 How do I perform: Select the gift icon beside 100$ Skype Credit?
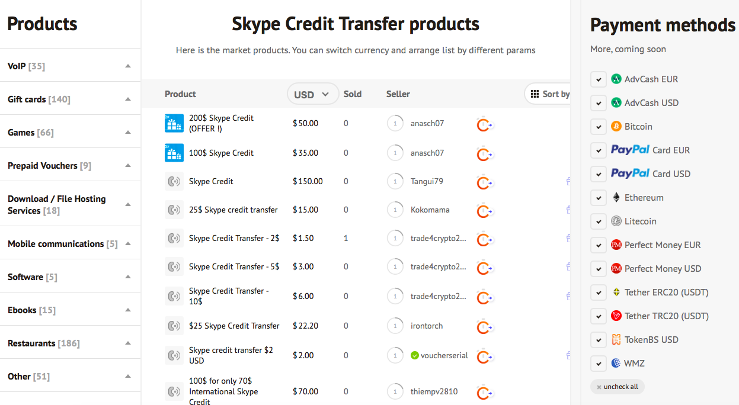point(174,153)
